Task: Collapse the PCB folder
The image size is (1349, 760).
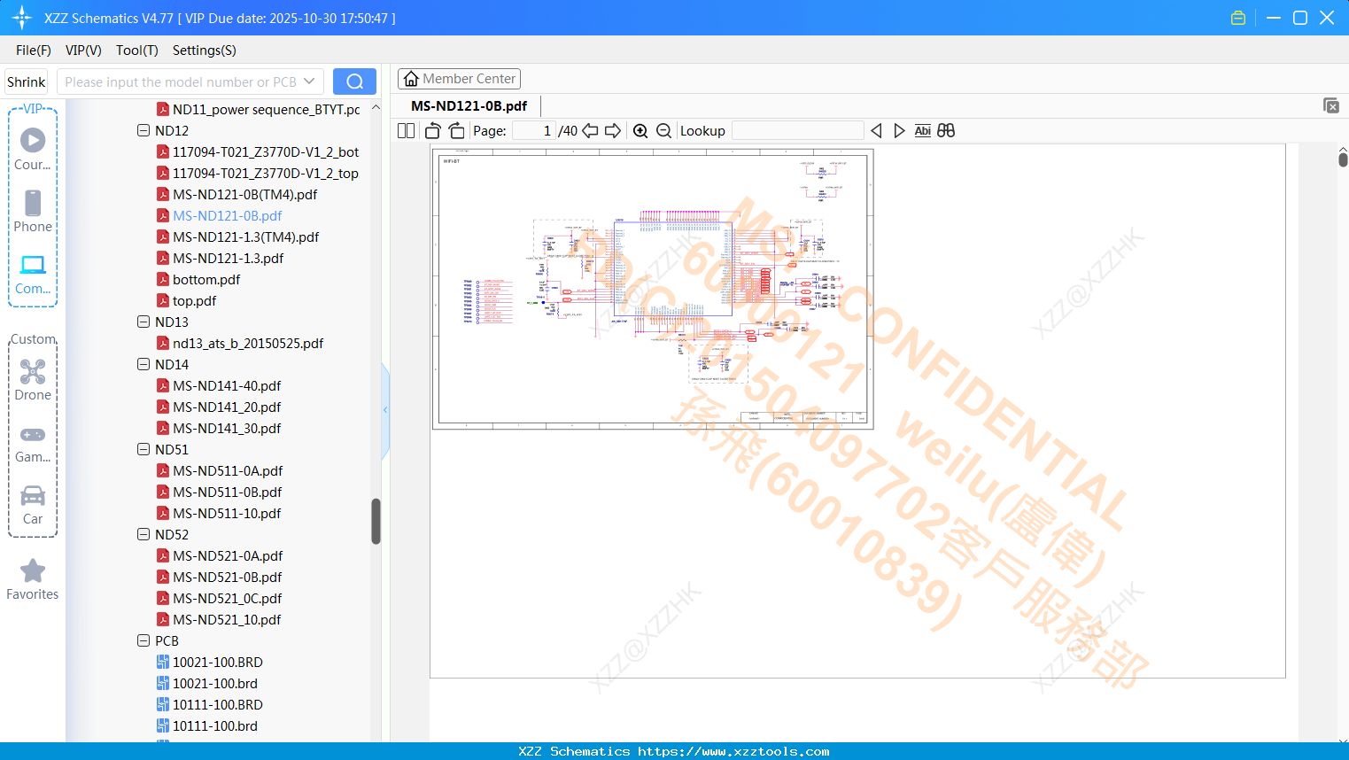Action: pos(143,640)
